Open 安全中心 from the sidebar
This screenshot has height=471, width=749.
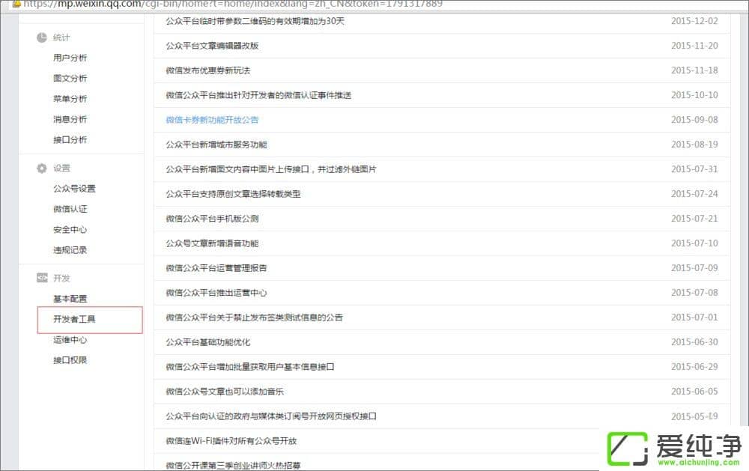click(70, 230)
